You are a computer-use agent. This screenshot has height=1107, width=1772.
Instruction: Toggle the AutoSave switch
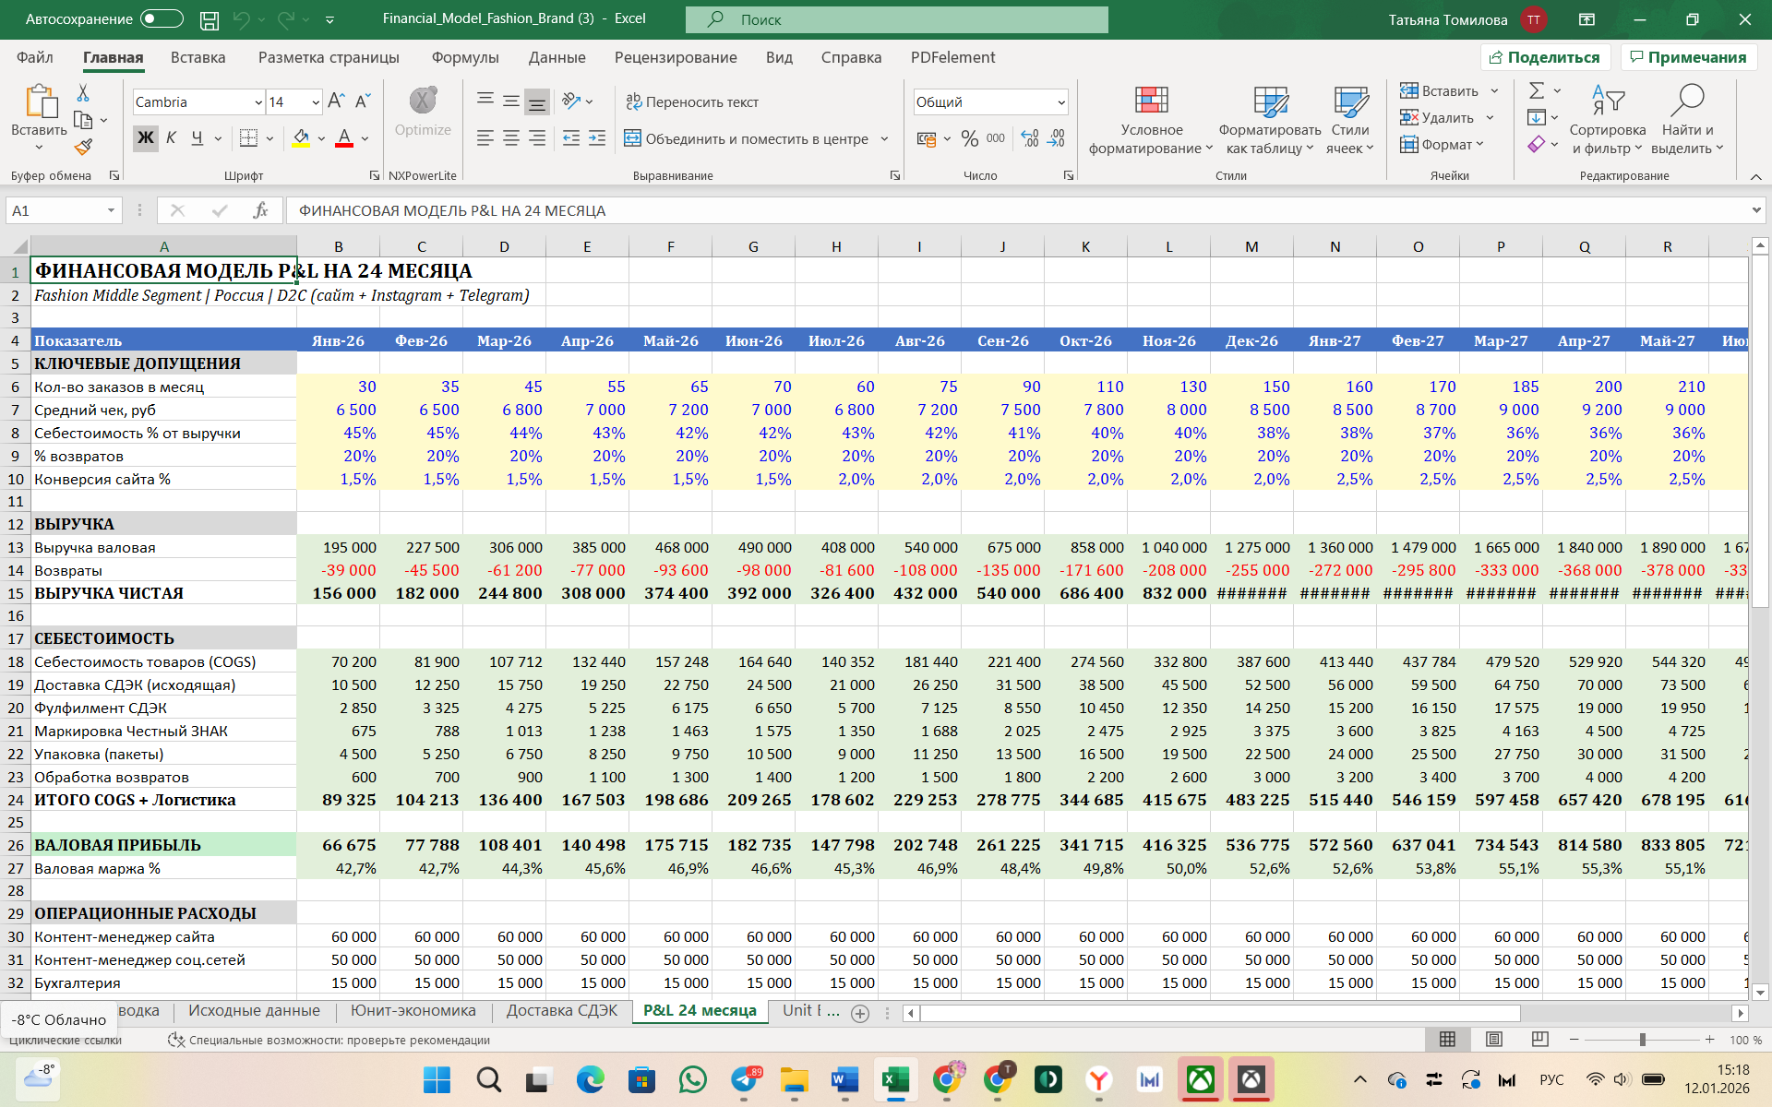click(x=162, y=19)
